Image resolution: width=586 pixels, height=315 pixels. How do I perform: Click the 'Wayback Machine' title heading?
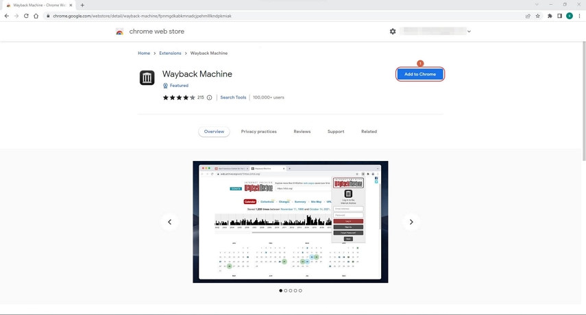pos(197,74)
